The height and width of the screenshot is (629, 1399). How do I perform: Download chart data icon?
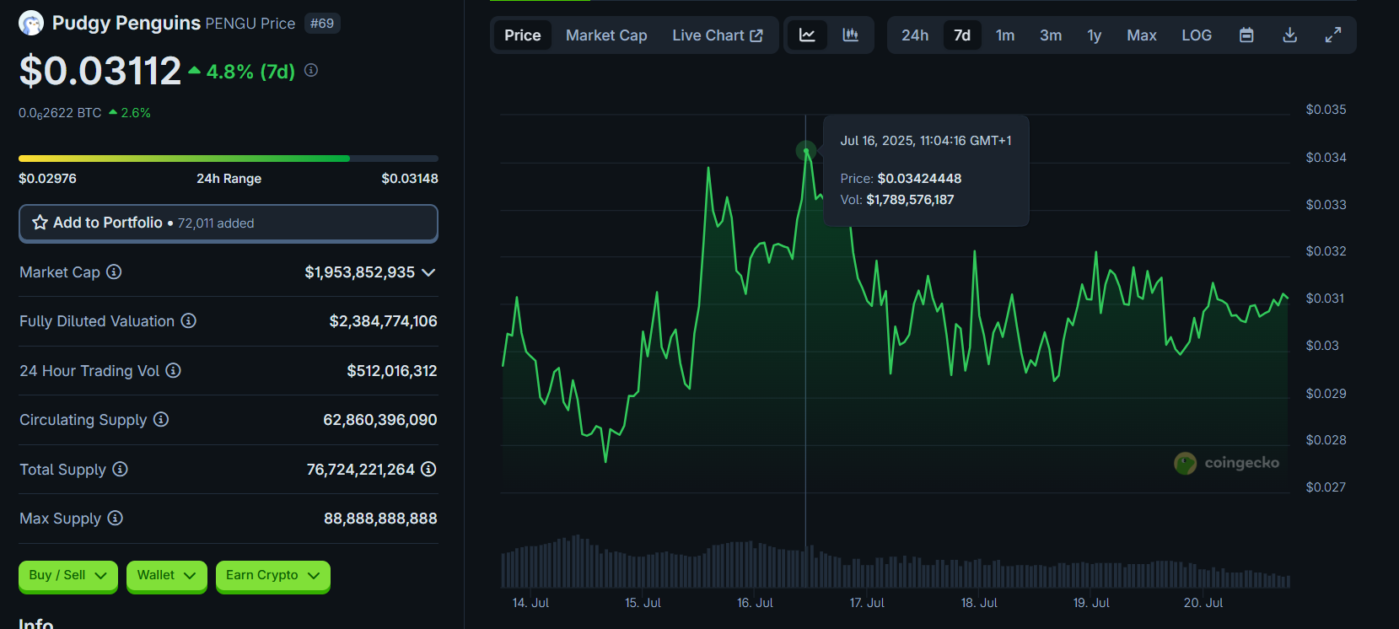point(1289,35)
